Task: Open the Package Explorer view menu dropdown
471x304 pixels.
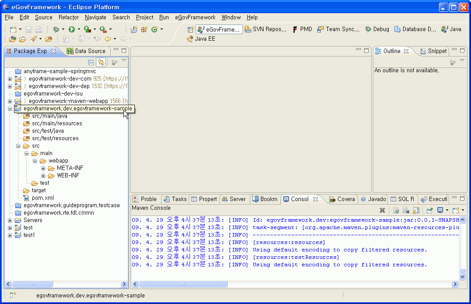Action: [124, 61]
